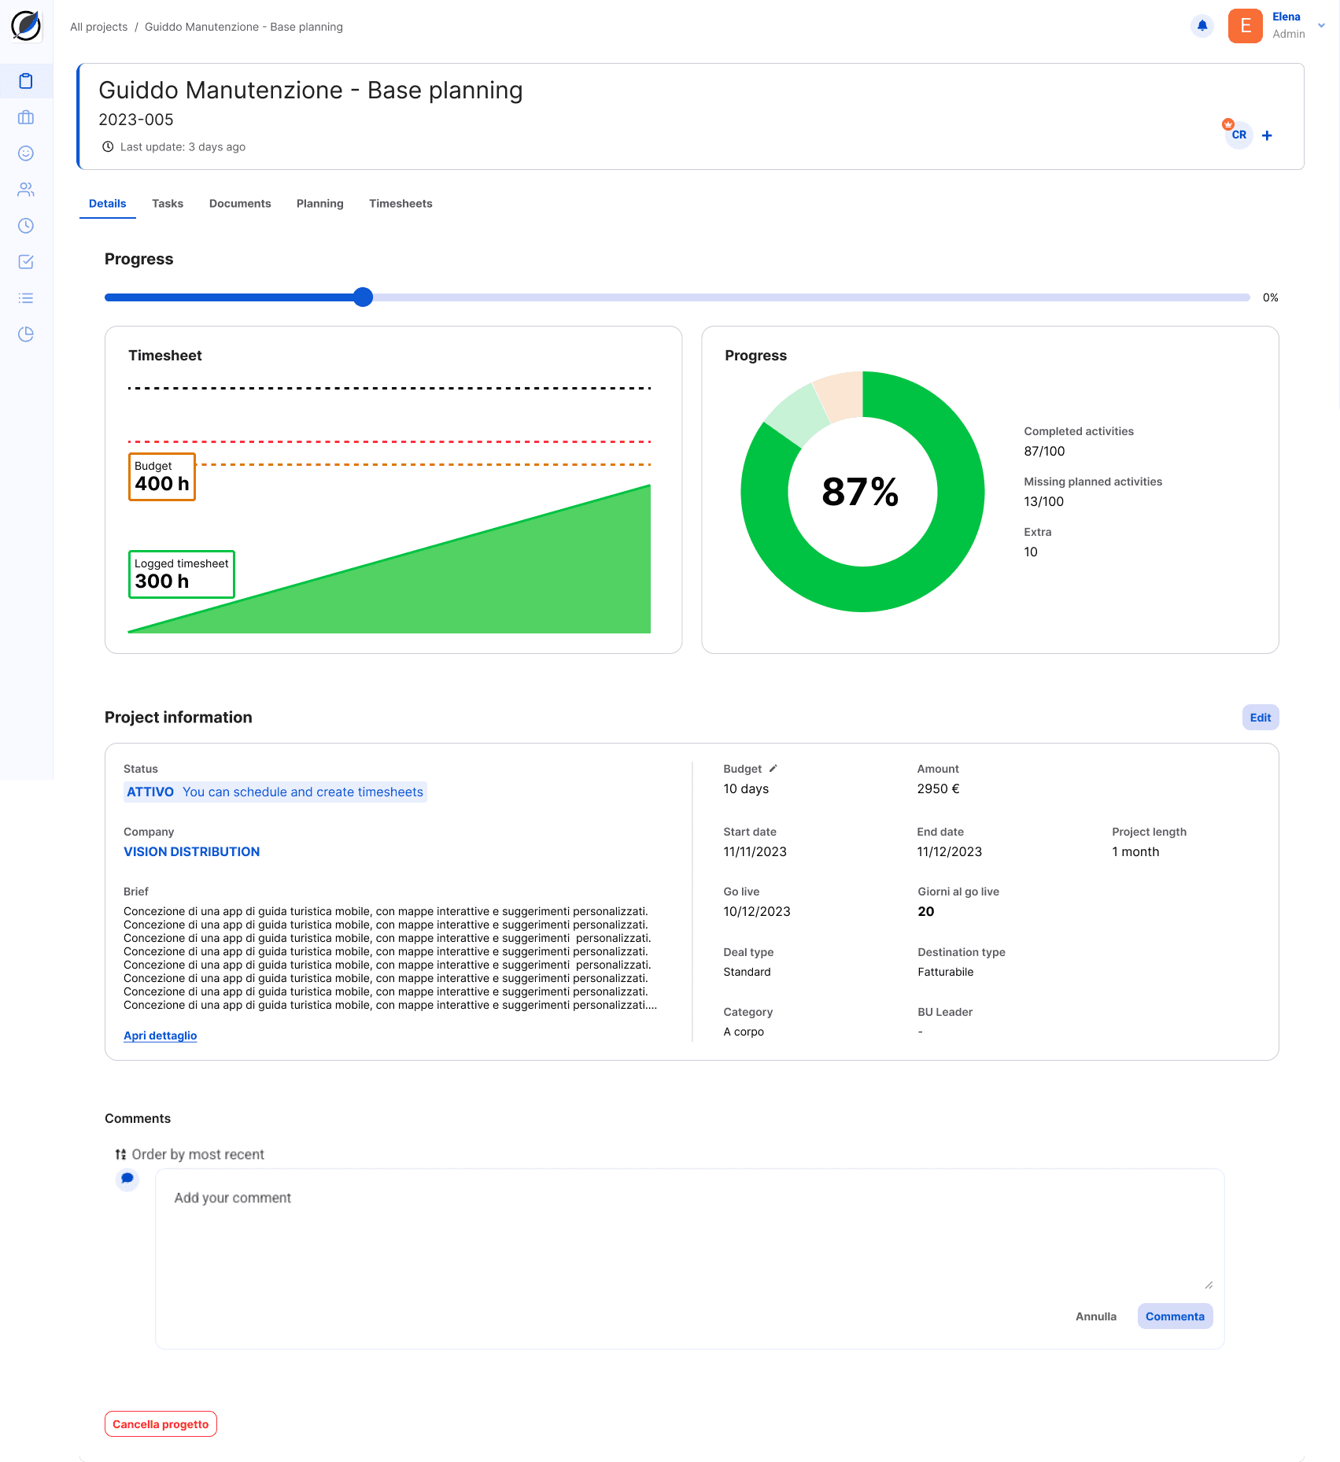1340x1462 pixels.
Task: Click the Go live date 10/12/2023
Action: [x=757, y=911]
